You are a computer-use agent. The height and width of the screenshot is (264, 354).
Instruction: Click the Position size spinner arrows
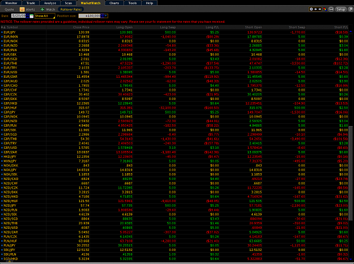(103, 16)
